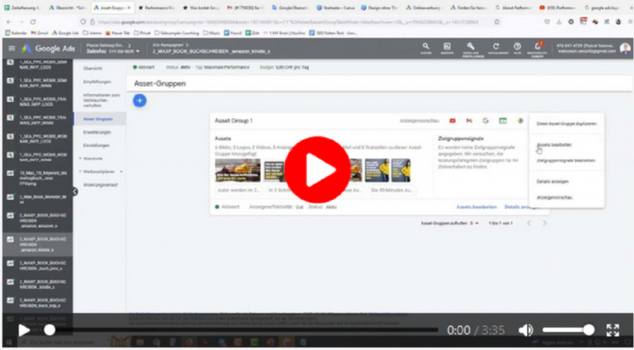Screen dimensions: 634x350
Task: Open the 'Alle Kampagnen' breadcrumb
Action: [x=170, y=45]
